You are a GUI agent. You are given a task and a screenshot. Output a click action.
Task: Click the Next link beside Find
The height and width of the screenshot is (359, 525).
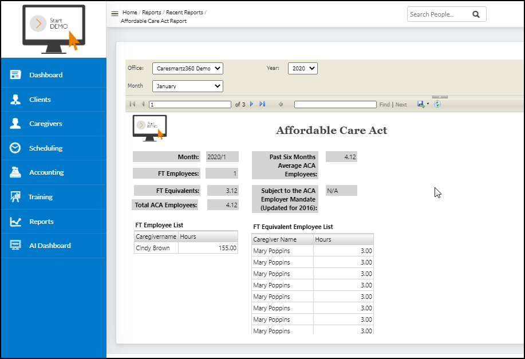coord(401,104)
